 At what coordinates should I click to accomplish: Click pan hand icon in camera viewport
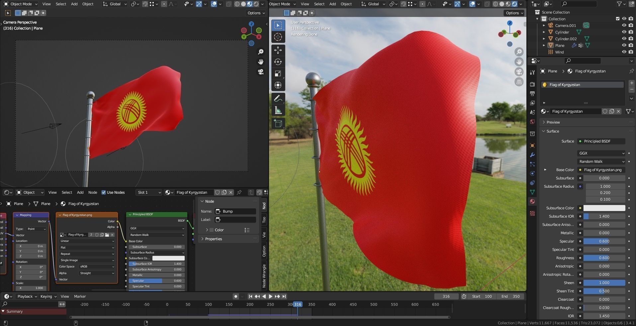point(261,62)
